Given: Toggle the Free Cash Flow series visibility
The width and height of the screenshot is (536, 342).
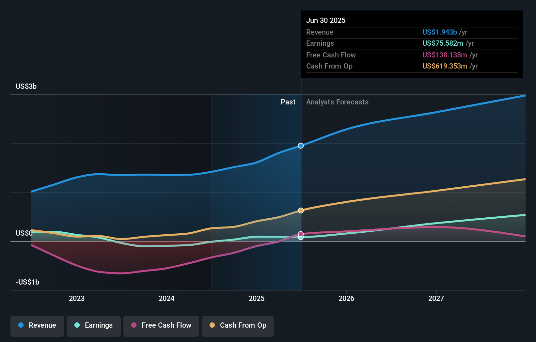Looking at the screenshot, I should 161,325.
